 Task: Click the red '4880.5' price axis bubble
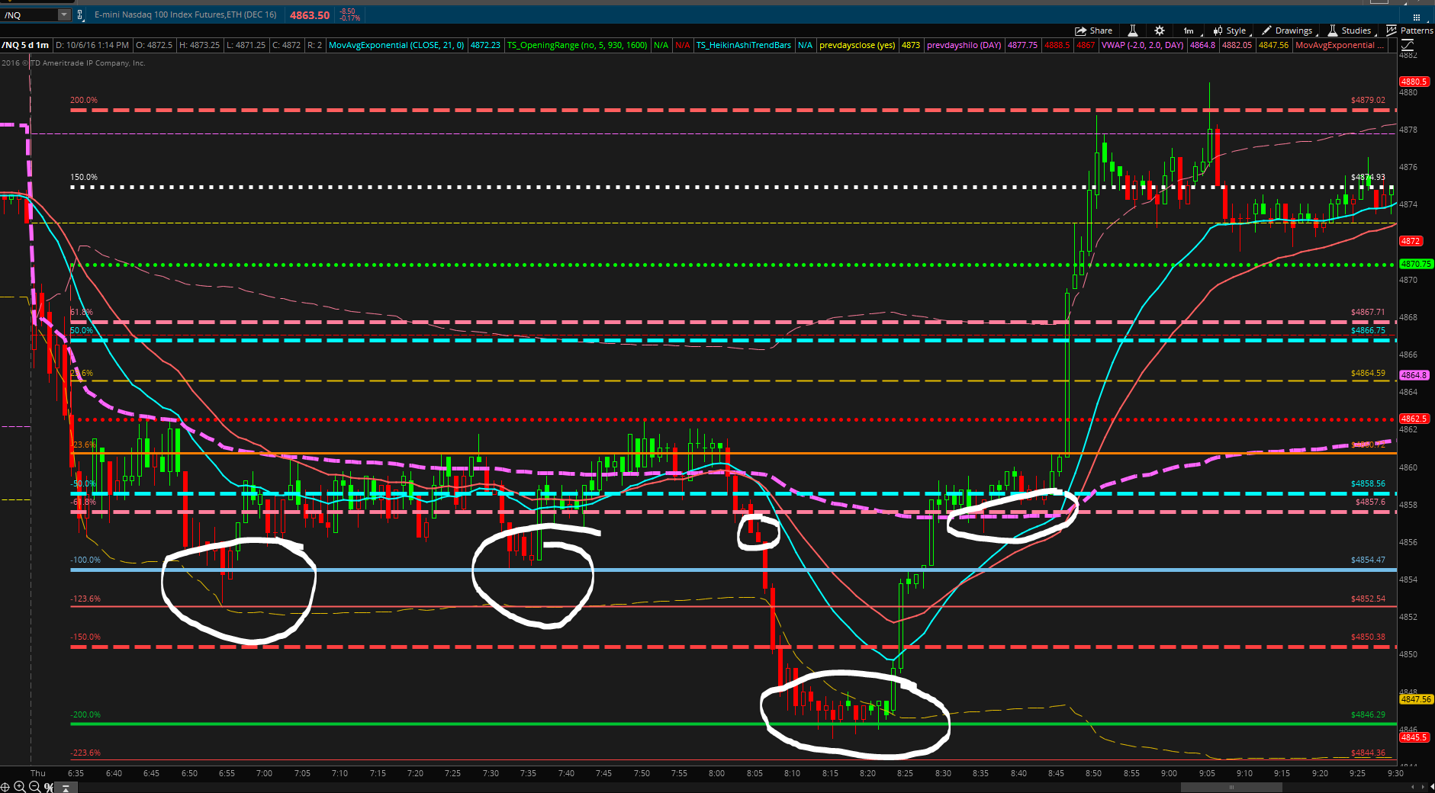coord(1413,82)
